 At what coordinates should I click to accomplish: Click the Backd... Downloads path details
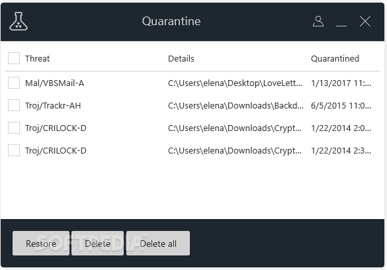pyautogui.click(x=236, y=106)
